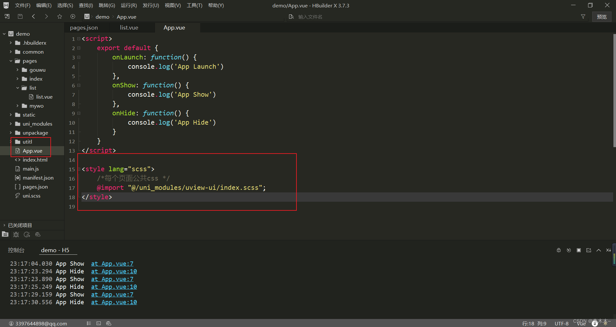
Task: Open project manager icon below file tree
Action: 5,234
